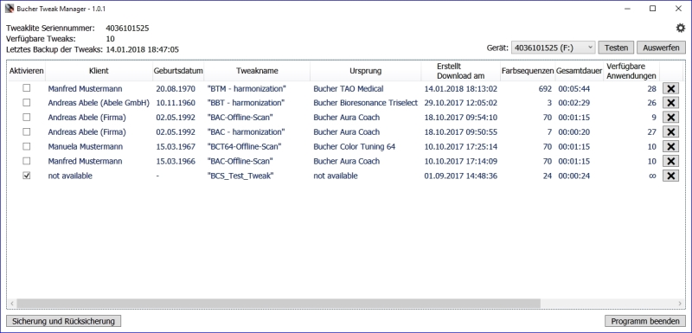This screenshot has height=333, width=692.
Task: Click the duration cell "00:00:20"
Action: click(573, 131)
